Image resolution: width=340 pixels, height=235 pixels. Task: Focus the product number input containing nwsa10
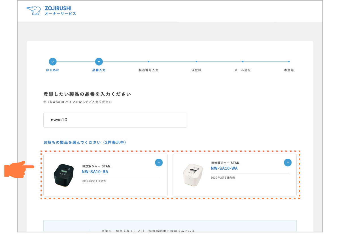115,120
